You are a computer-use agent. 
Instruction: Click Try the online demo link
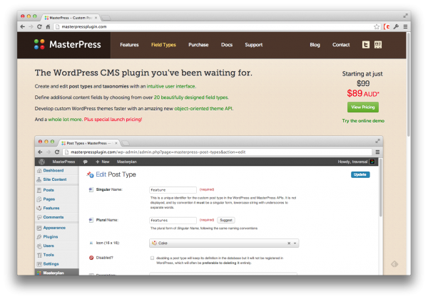coord(363,120)
